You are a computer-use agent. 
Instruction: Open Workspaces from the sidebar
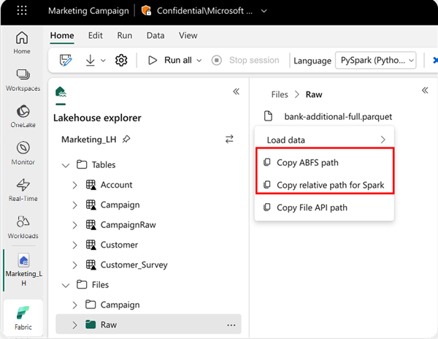tap(22, 80)
